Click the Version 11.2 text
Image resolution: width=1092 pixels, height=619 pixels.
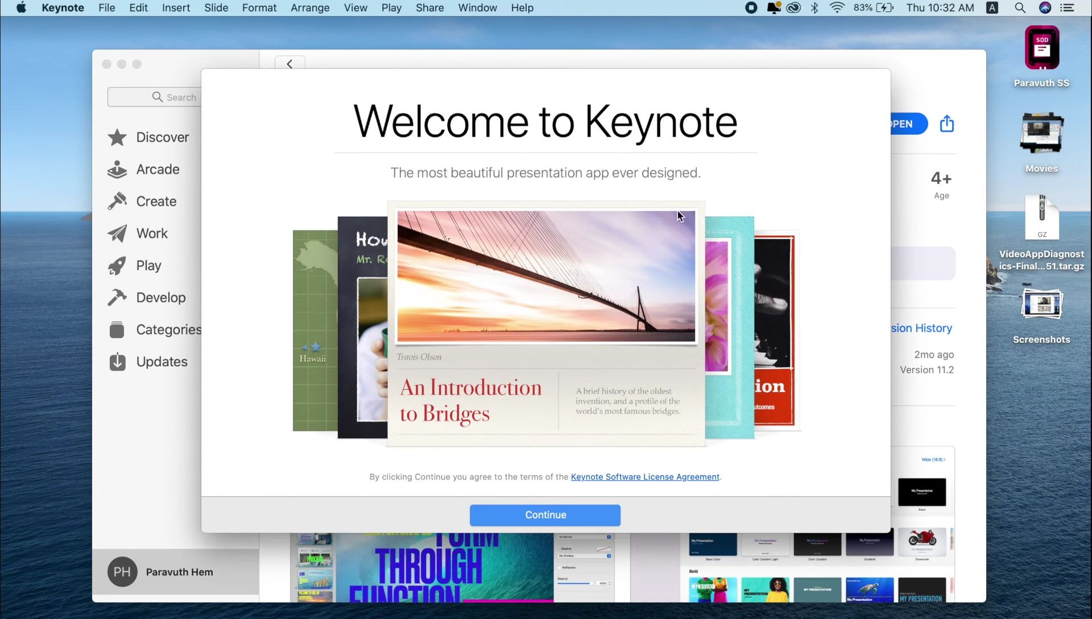coord(926,370)
